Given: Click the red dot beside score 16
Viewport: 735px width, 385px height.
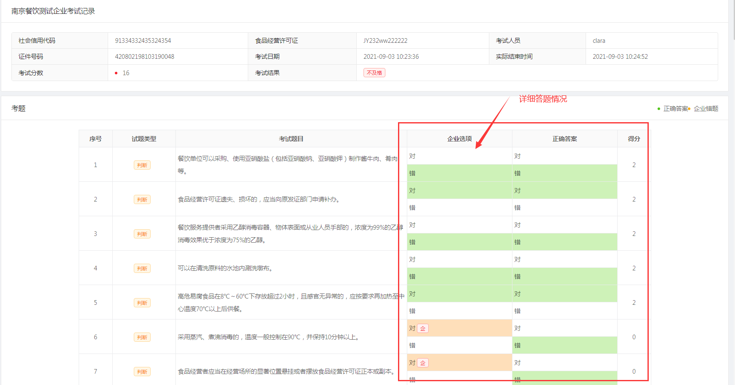Looking at the screenshot, I should [116, 73].
